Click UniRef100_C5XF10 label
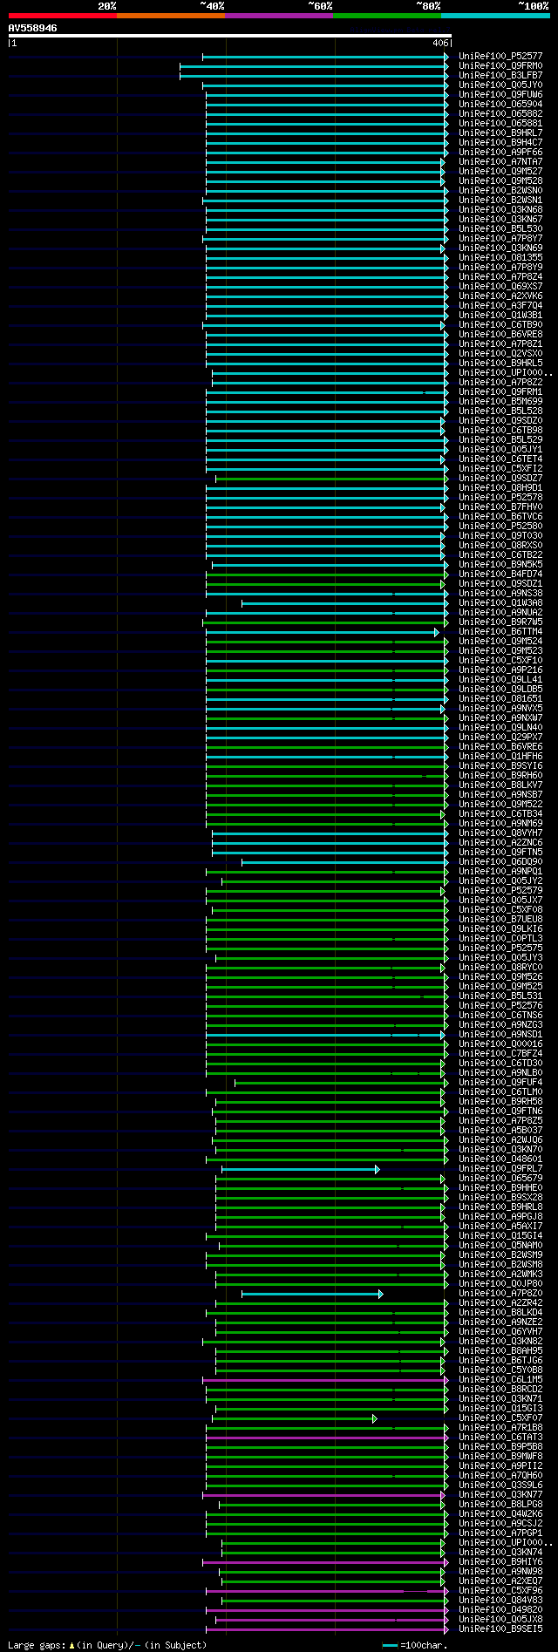Image resolution: width=558 pixels, height=1652 pixels. tap(500, 661)
